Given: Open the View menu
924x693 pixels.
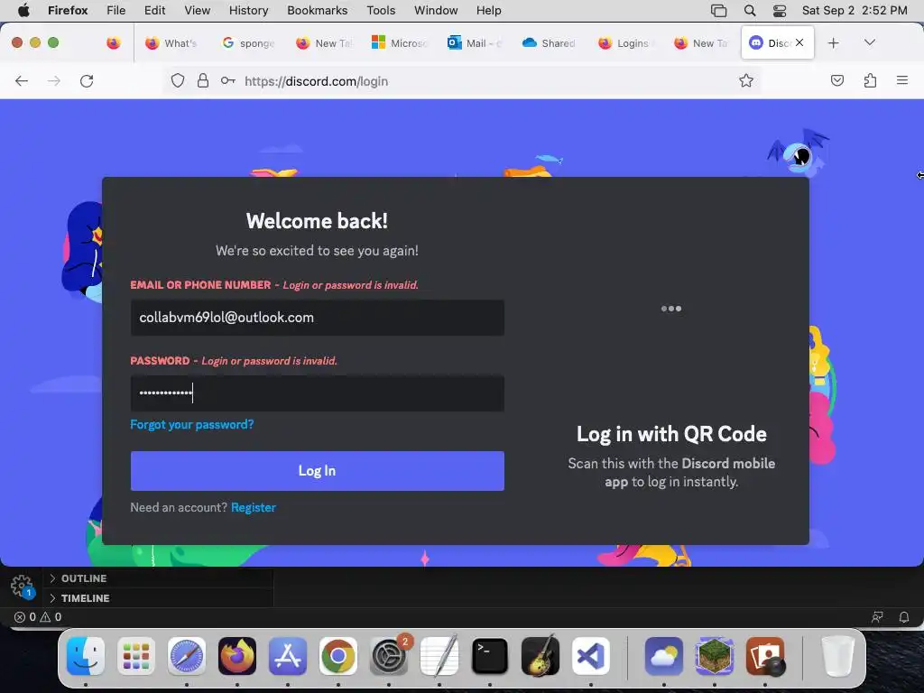Looking at the screenshot, I should coord(197,10).
